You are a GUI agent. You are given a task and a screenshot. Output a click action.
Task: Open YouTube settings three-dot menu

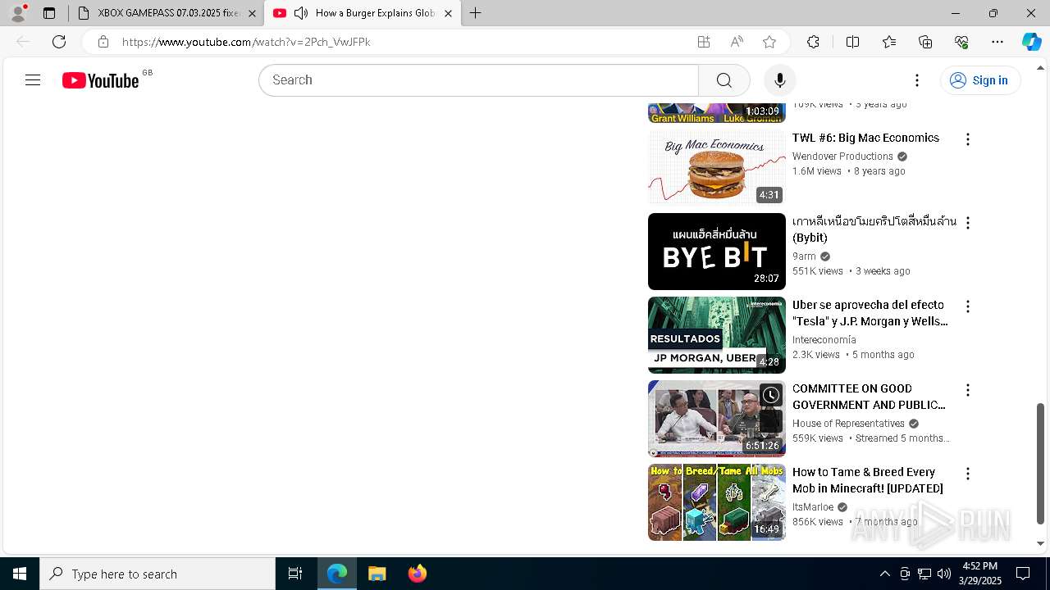coord(917,80)
